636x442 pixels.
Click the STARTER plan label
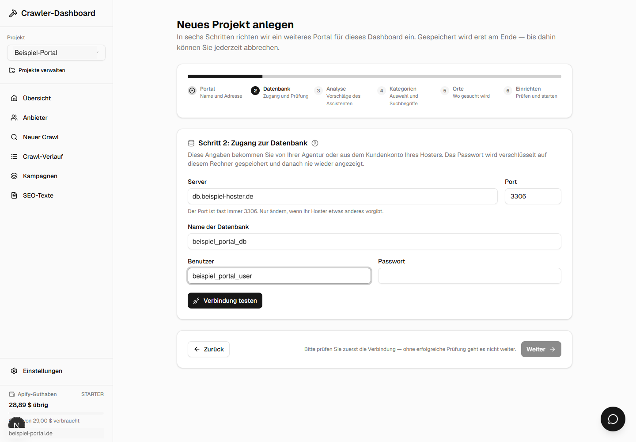click(x=92, y=394)
